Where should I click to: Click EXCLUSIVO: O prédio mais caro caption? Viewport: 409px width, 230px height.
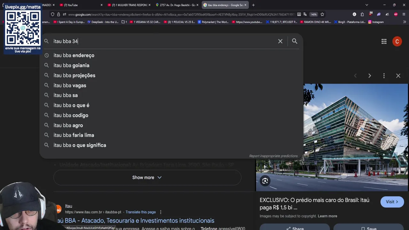point(314,204)
